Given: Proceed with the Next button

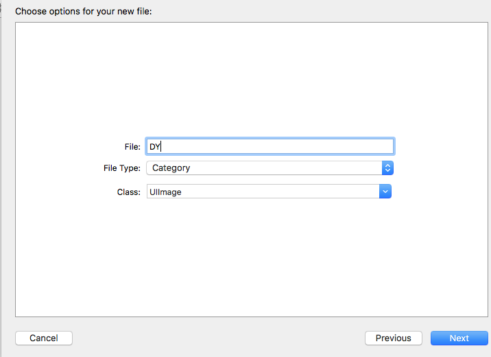Looking at the screenshot, I should [459, 338].
